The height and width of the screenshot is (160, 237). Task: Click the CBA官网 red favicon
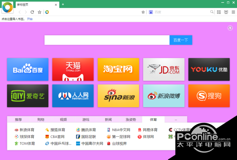click(x=47, y=137)
